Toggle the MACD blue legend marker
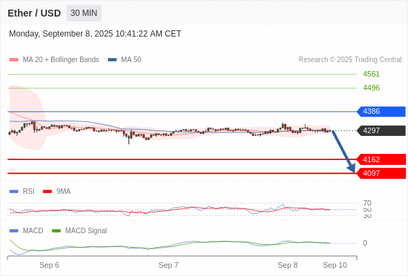This screenshot has width=408, height=276. point(14,231)
